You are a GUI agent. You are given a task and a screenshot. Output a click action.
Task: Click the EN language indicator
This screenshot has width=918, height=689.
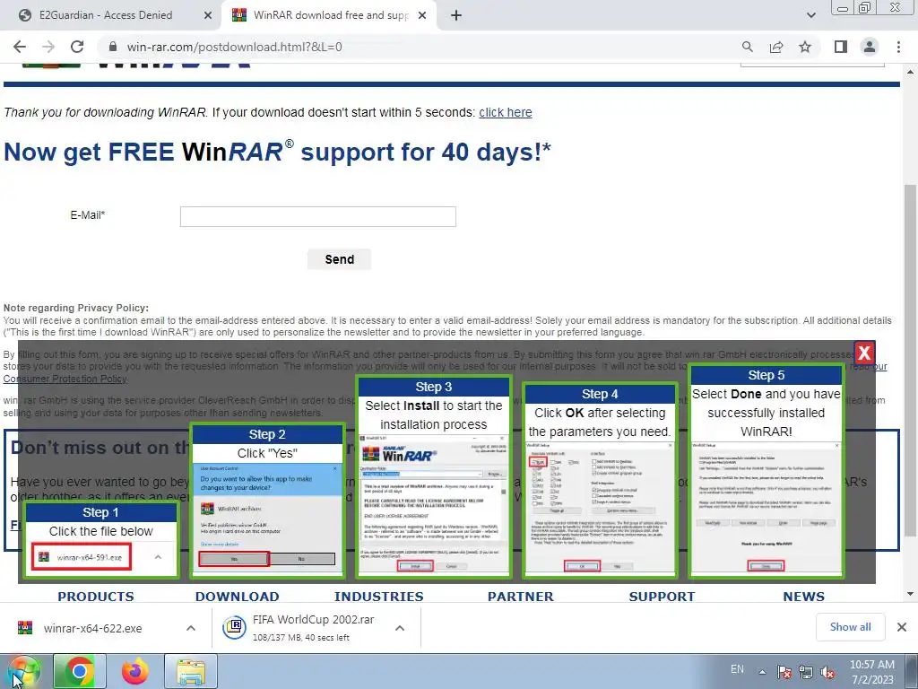pos(737,669)
